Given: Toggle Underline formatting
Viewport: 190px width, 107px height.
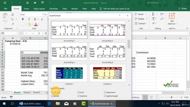Looking at the screenshot, I should (35, 19).
